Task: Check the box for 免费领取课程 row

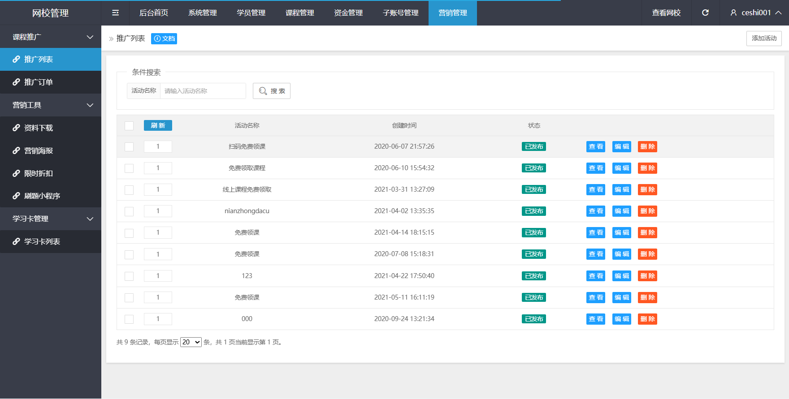Action: (129, 168)
